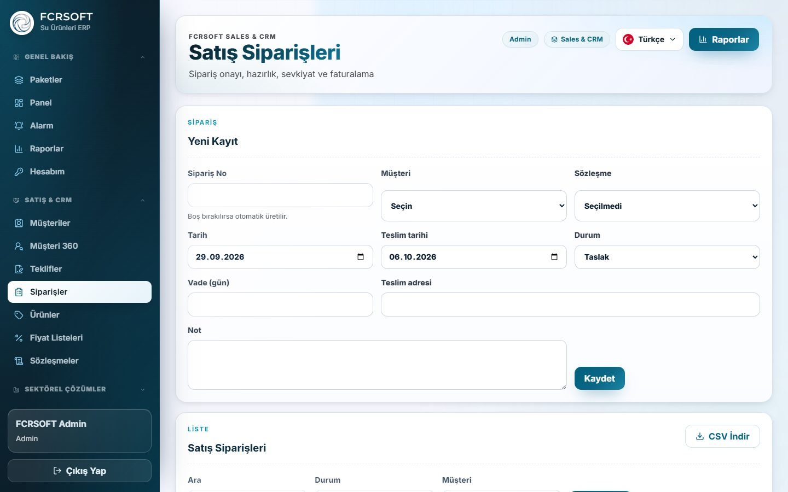
Task: Click the Paketler layers icon in sidebar
Action: click(19, 80)
